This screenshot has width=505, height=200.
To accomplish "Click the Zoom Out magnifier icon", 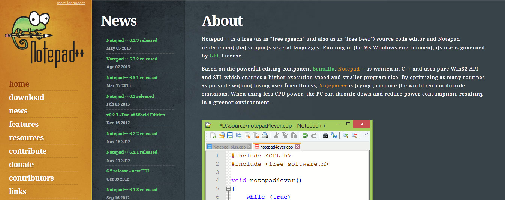I will point(354,135).
